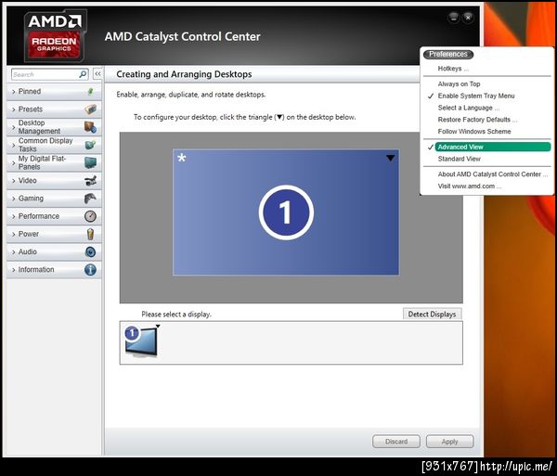Open the display thumbnail's small triangle menu
Viewport: 557px width, 476px height.
158,326
